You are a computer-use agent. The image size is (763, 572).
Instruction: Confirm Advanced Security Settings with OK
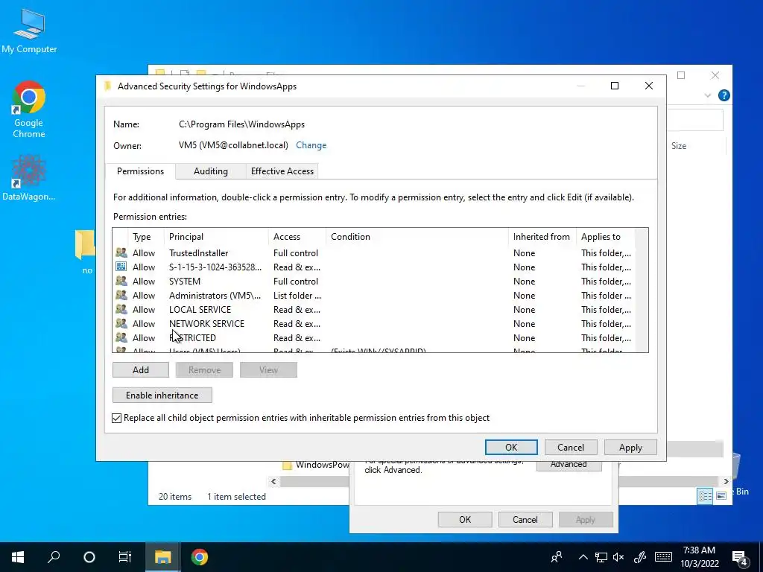point(511,447)
